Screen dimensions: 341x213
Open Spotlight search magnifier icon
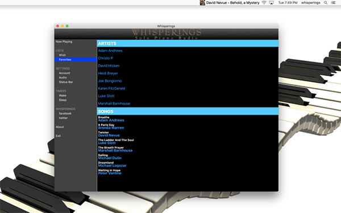pos(326,3)
